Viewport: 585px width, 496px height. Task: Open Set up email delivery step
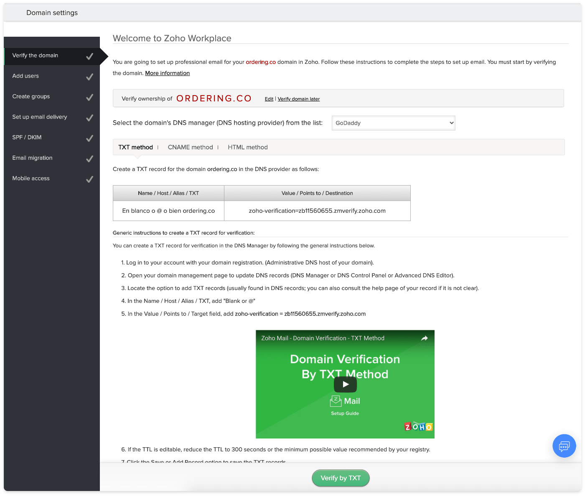tap(52, 117)
